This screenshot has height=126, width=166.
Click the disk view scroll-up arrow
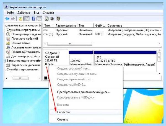click(159, 50)
